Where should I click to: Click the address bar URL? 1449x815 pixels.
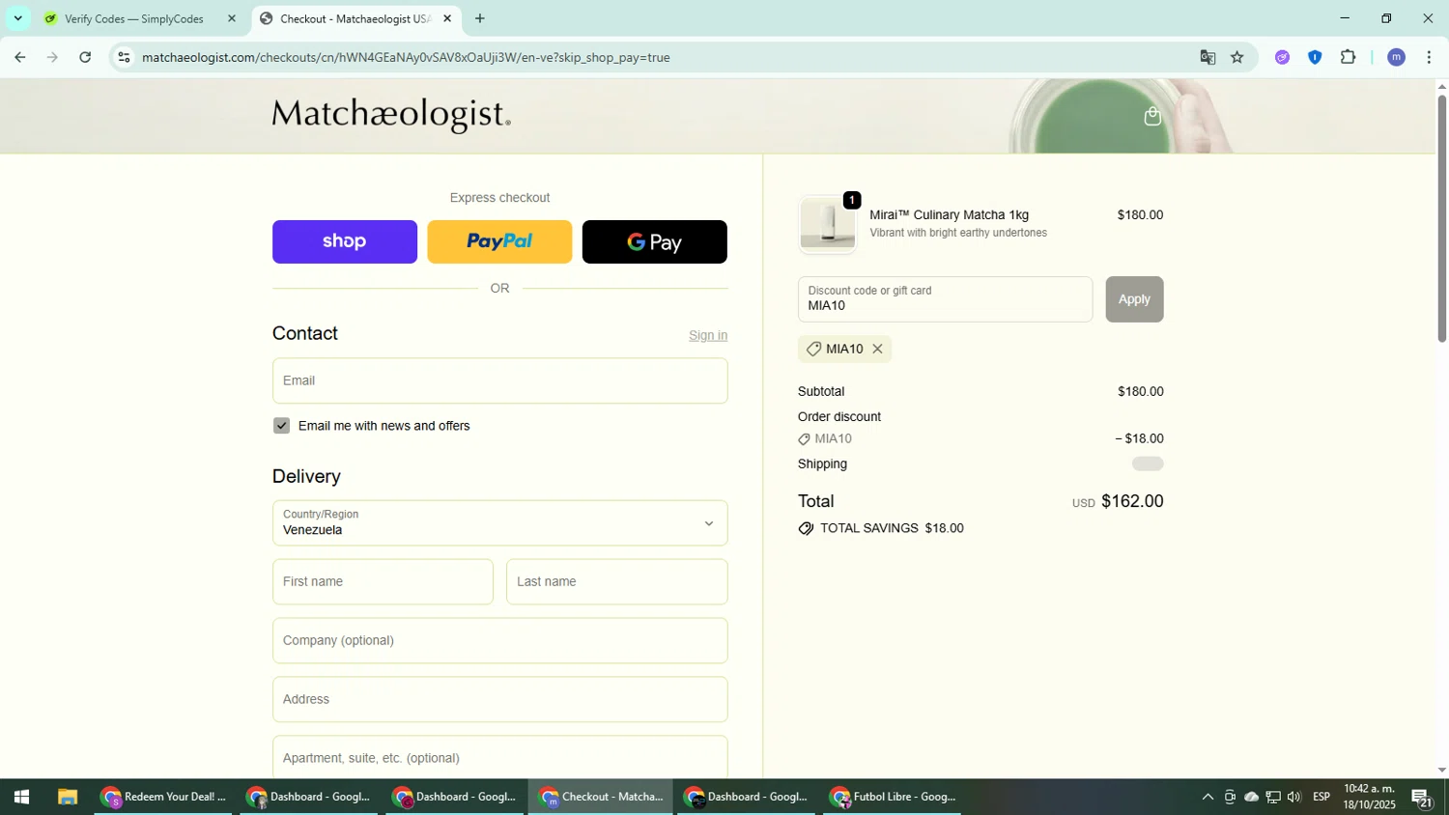point(406,58)
